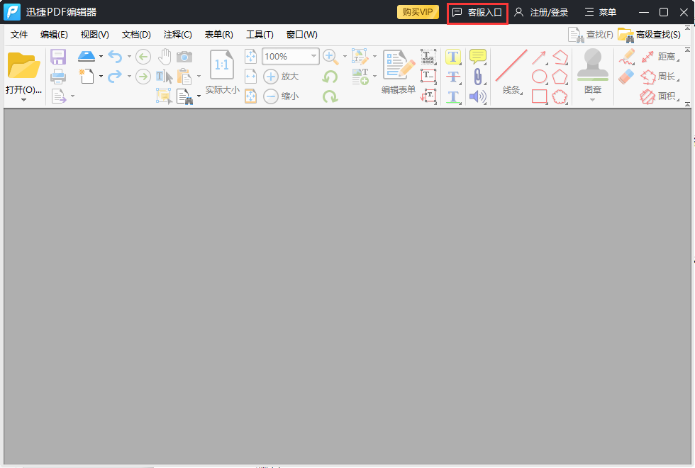
Task: Click the 购买VIP button
Action: pos(418,12)
